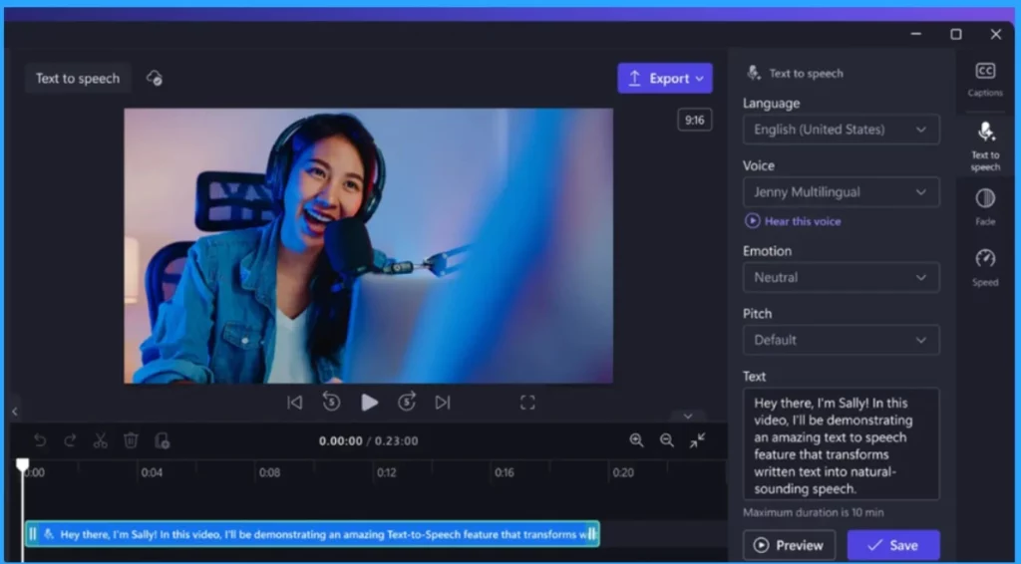This screenshot has height=564, width=1021.
Task: Maximize the window
Action: pos(956,34)
